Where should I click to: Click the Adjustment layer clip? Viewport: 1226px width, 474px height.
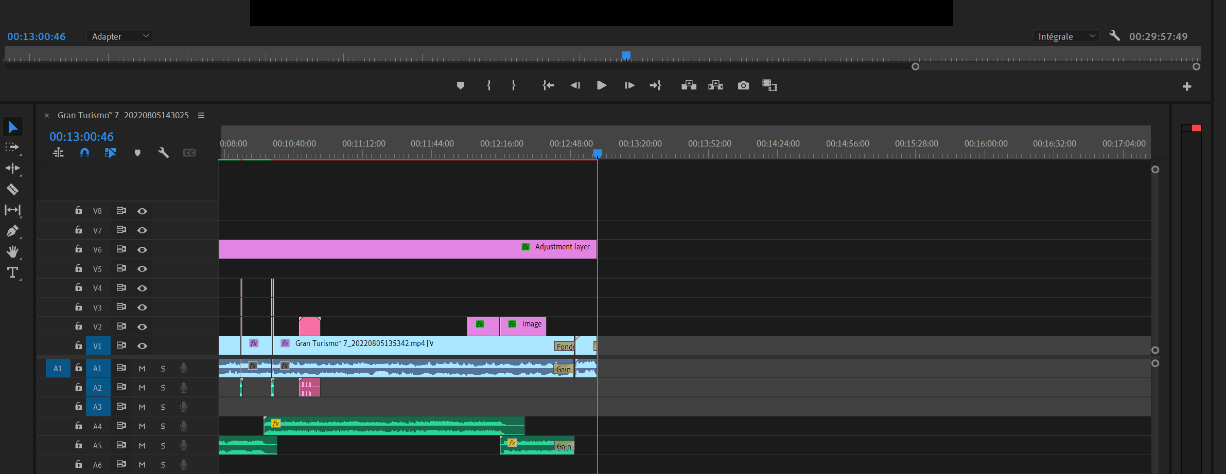point(407,249)
